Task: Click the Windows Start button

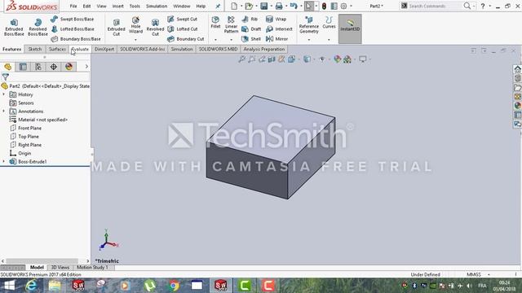Action: pyautogui.click(x=10, y=286)
